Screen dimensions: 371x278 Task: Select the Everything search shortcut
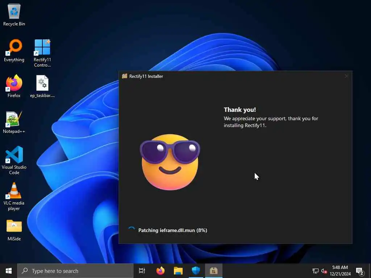14,51
